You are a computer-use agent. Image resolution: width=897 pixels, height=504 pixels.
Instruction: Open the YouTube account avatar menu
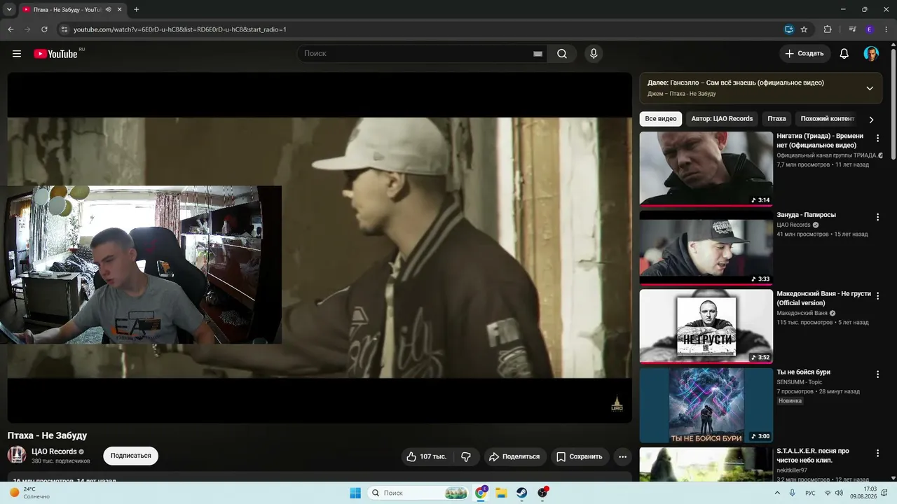tap(871, 54)
